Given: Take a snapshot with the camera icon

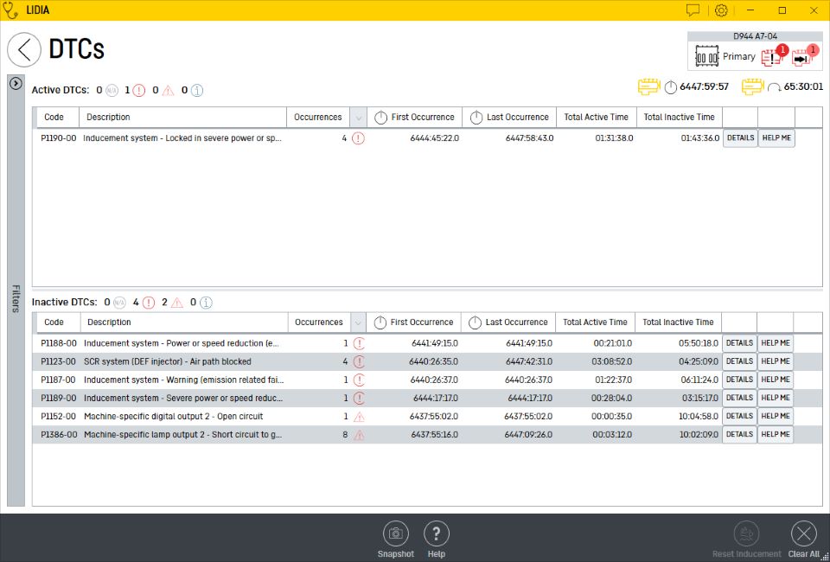Looking at the screenshot, I should pyautogui.click(x=396, y=534).
